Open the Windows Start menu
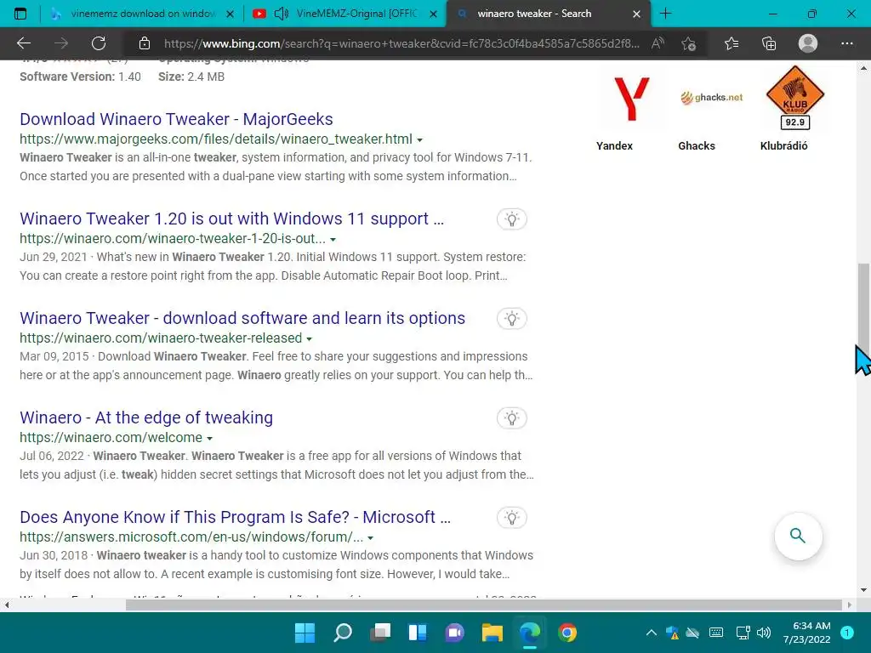Image resolution: width=871 pixels, height=653 pixels. click(x=305, y=633)
